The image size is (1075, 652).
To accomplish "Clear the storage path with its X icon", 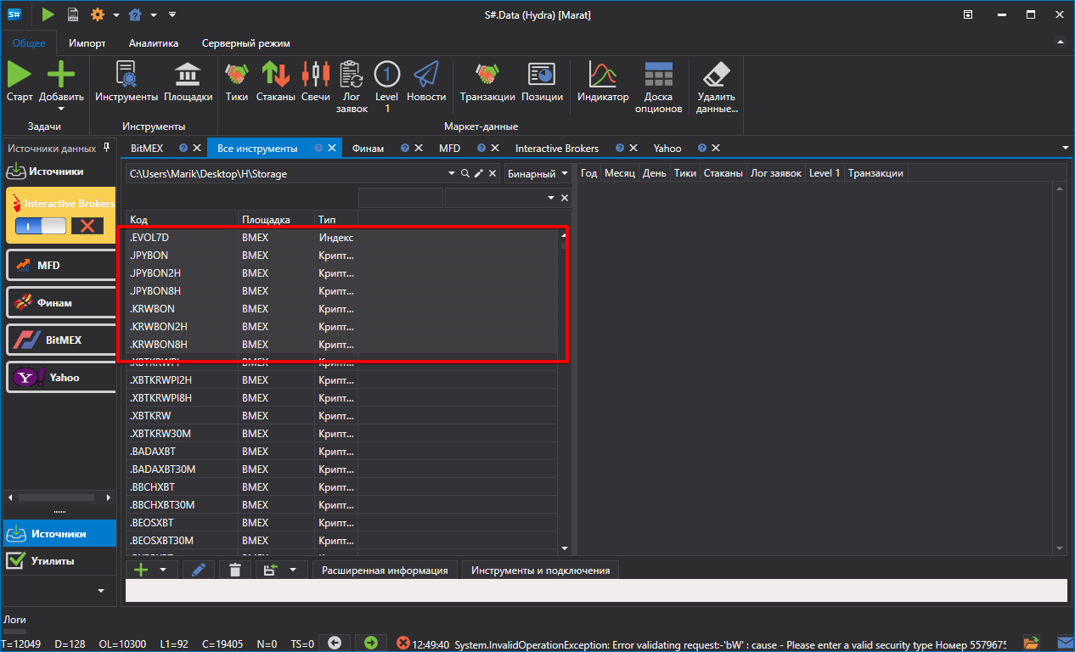I will (x=492, y=173).
